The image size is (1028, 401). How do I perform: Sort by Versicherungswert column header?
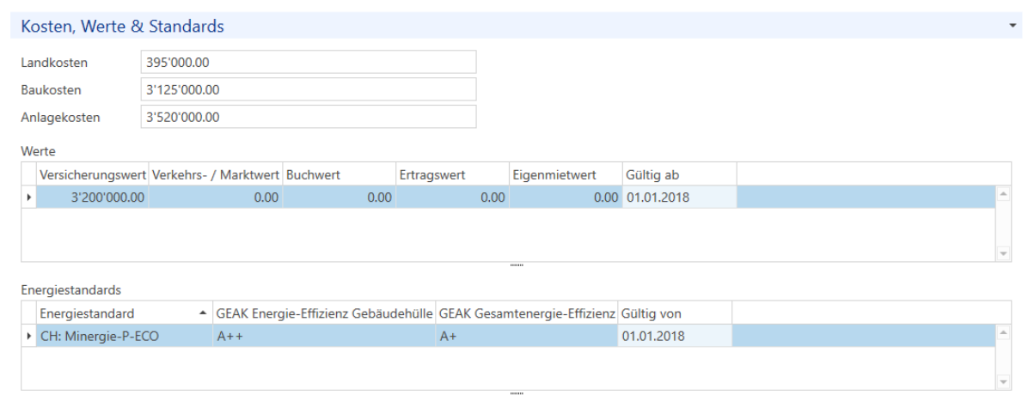click(93, 175)
